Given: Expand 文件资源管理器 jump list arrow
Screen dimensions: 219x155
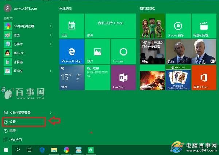Looking at the screenshot, I should (51, 113).
